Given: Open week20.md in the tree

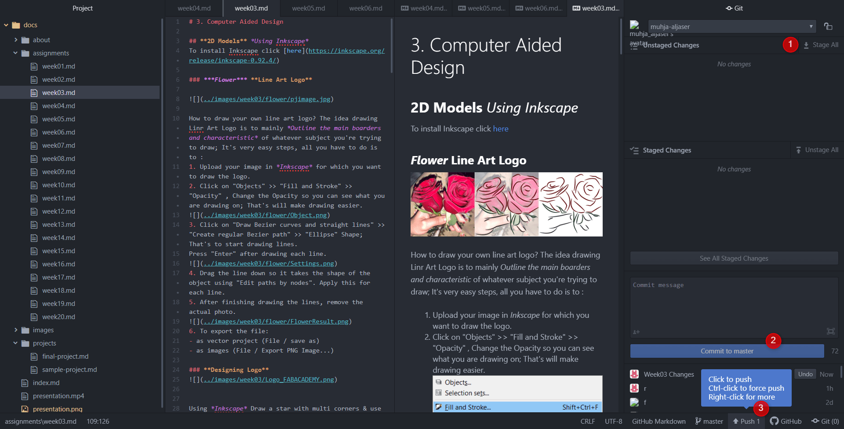Looking at the screenshot, I should point(58,317).
